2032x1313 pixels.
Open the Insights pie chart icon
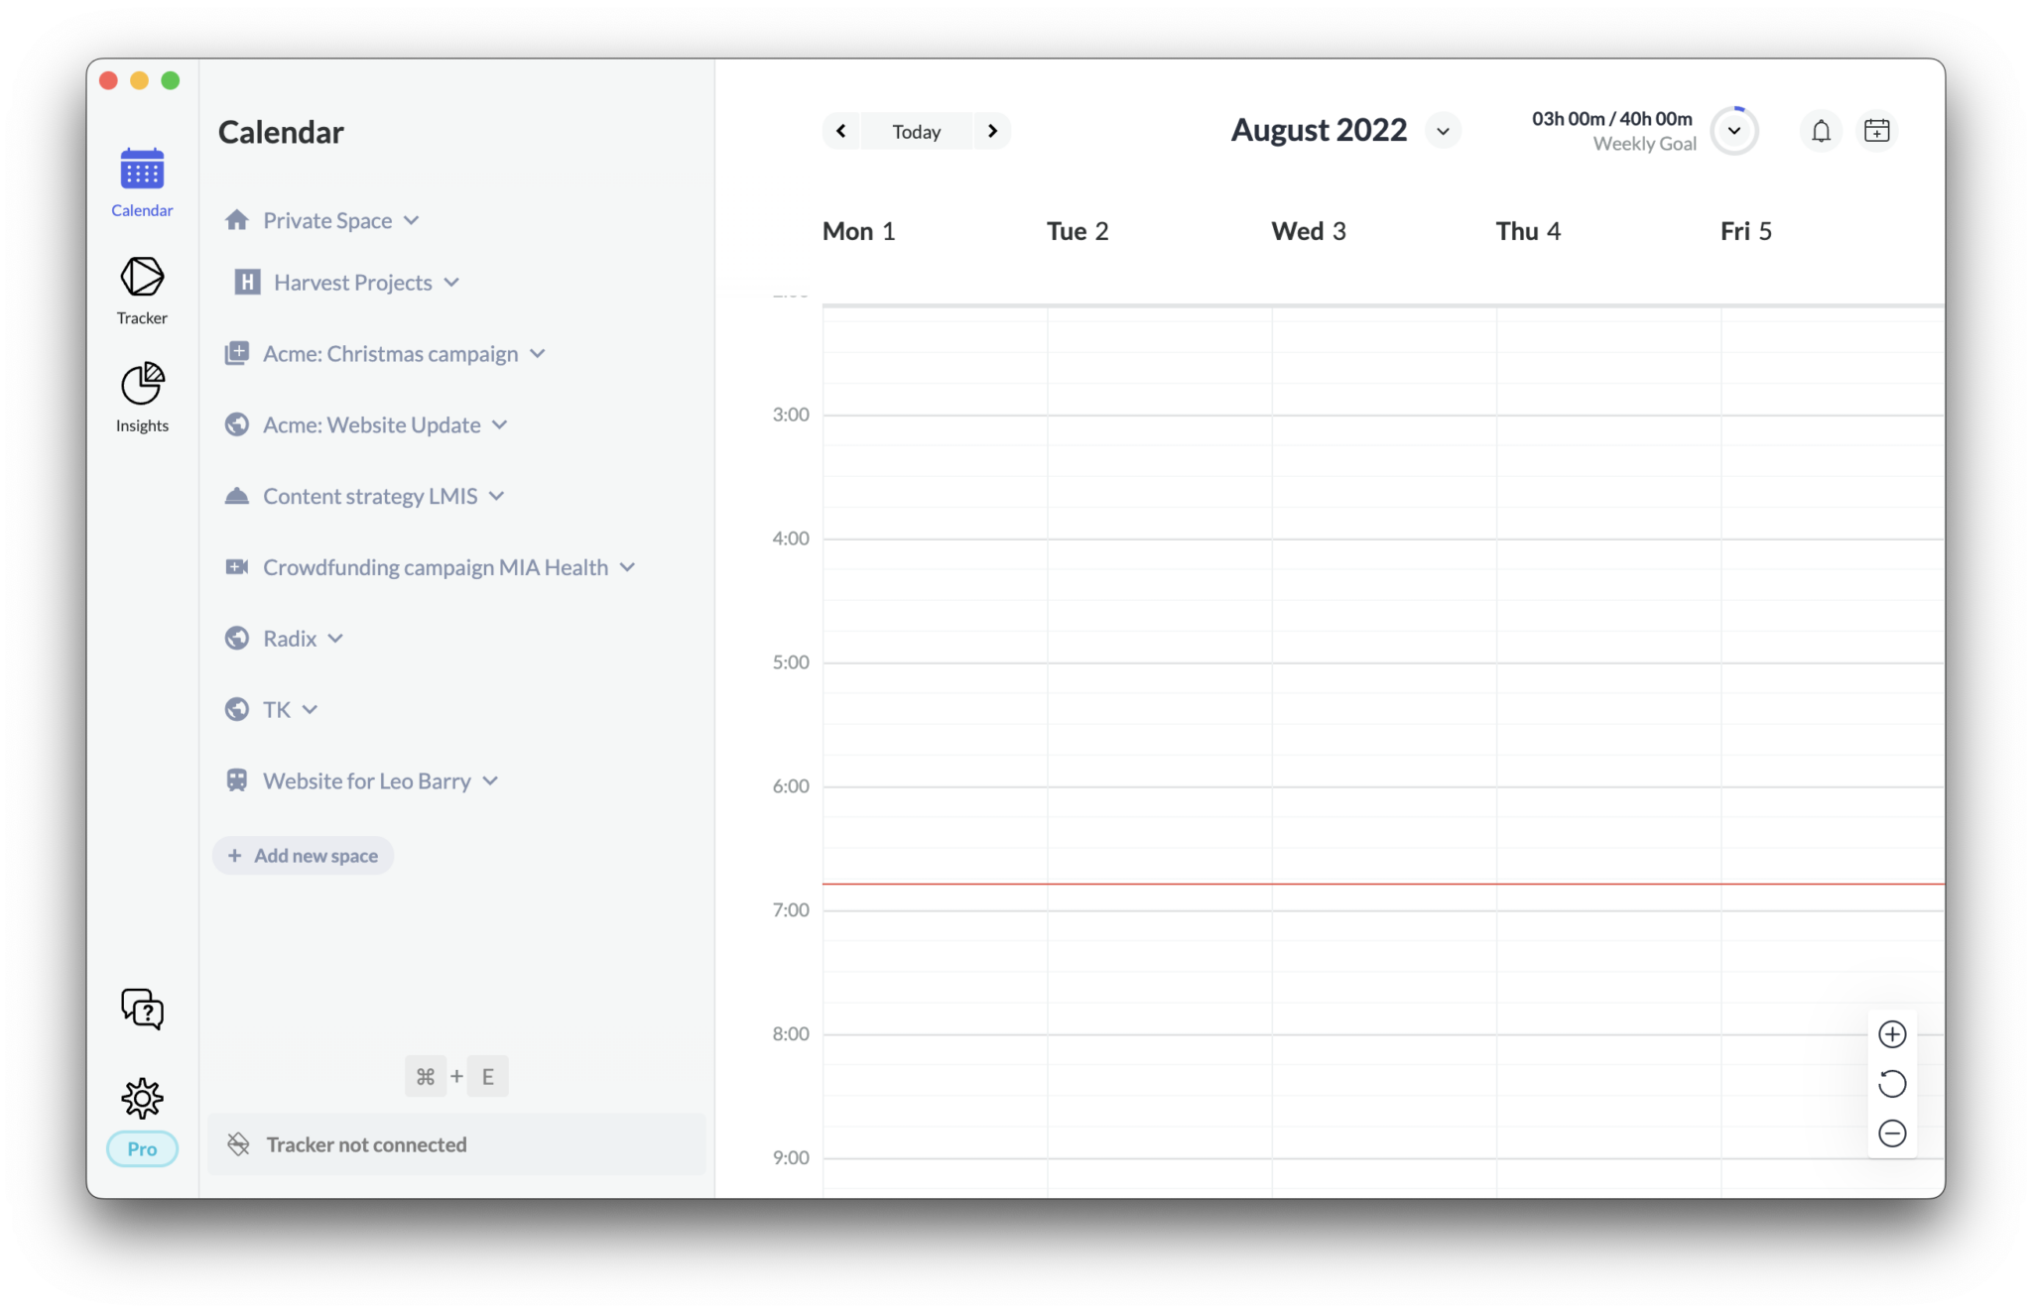pos(142,385)
